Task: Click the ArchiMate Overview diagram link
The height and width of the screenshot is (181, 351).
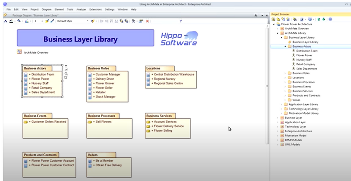Action: (x=36, y=53)
